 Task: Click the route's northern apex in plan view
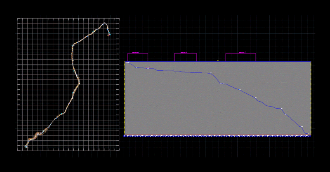pyautogui.click(x=104, y=23)
